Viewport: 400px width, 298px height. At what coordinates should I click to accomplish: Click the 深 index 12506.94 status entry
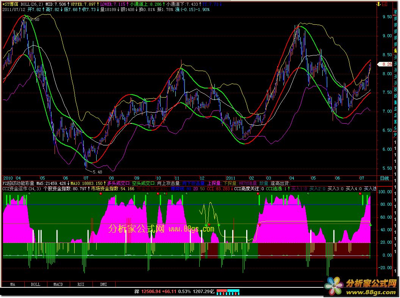coord(148,291)
